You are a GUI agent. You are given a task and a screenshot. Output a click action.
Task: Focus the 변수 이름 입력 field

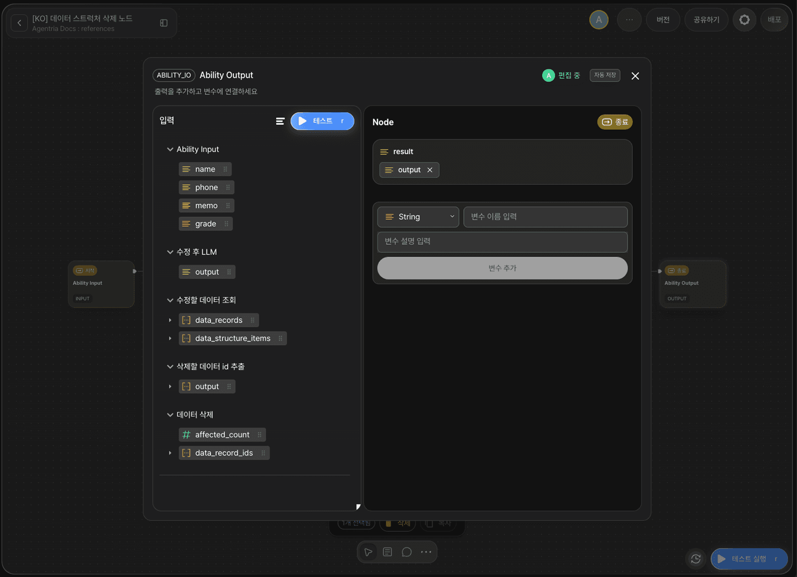[545, 217]
